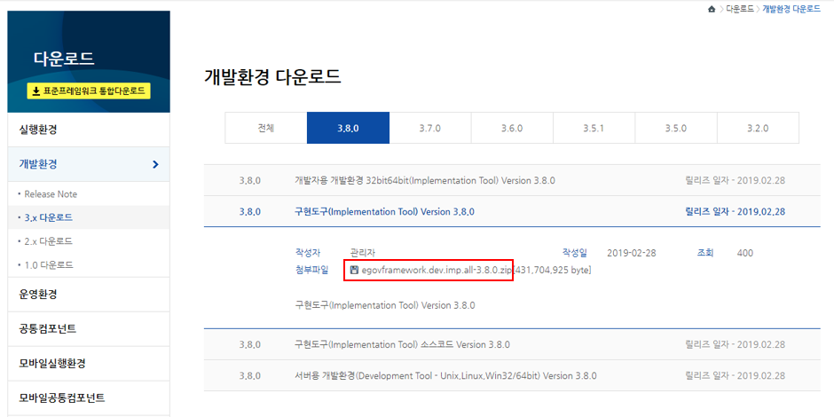Expand the 구현도구 소스코드 Version 3.8.0 row
Screen dimensions: 834x417
(402, 344)
